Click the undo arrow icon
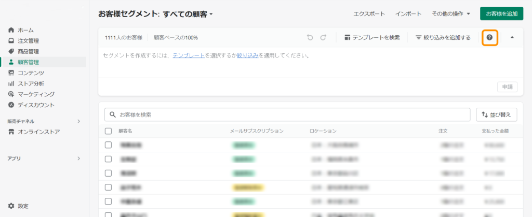 [x=310, y=37]
